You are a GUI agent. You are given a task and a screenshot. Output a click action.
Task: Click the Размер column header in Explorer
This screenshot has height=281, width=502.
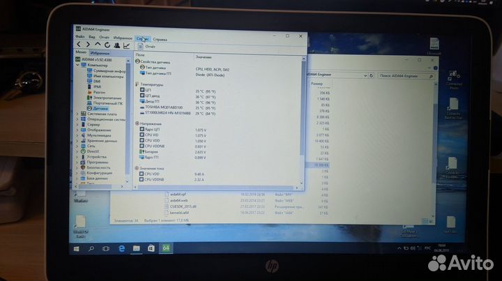(317, 84)
